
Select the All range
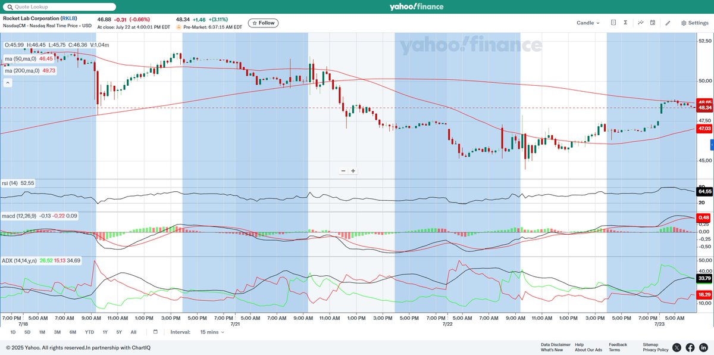[133, 332]
